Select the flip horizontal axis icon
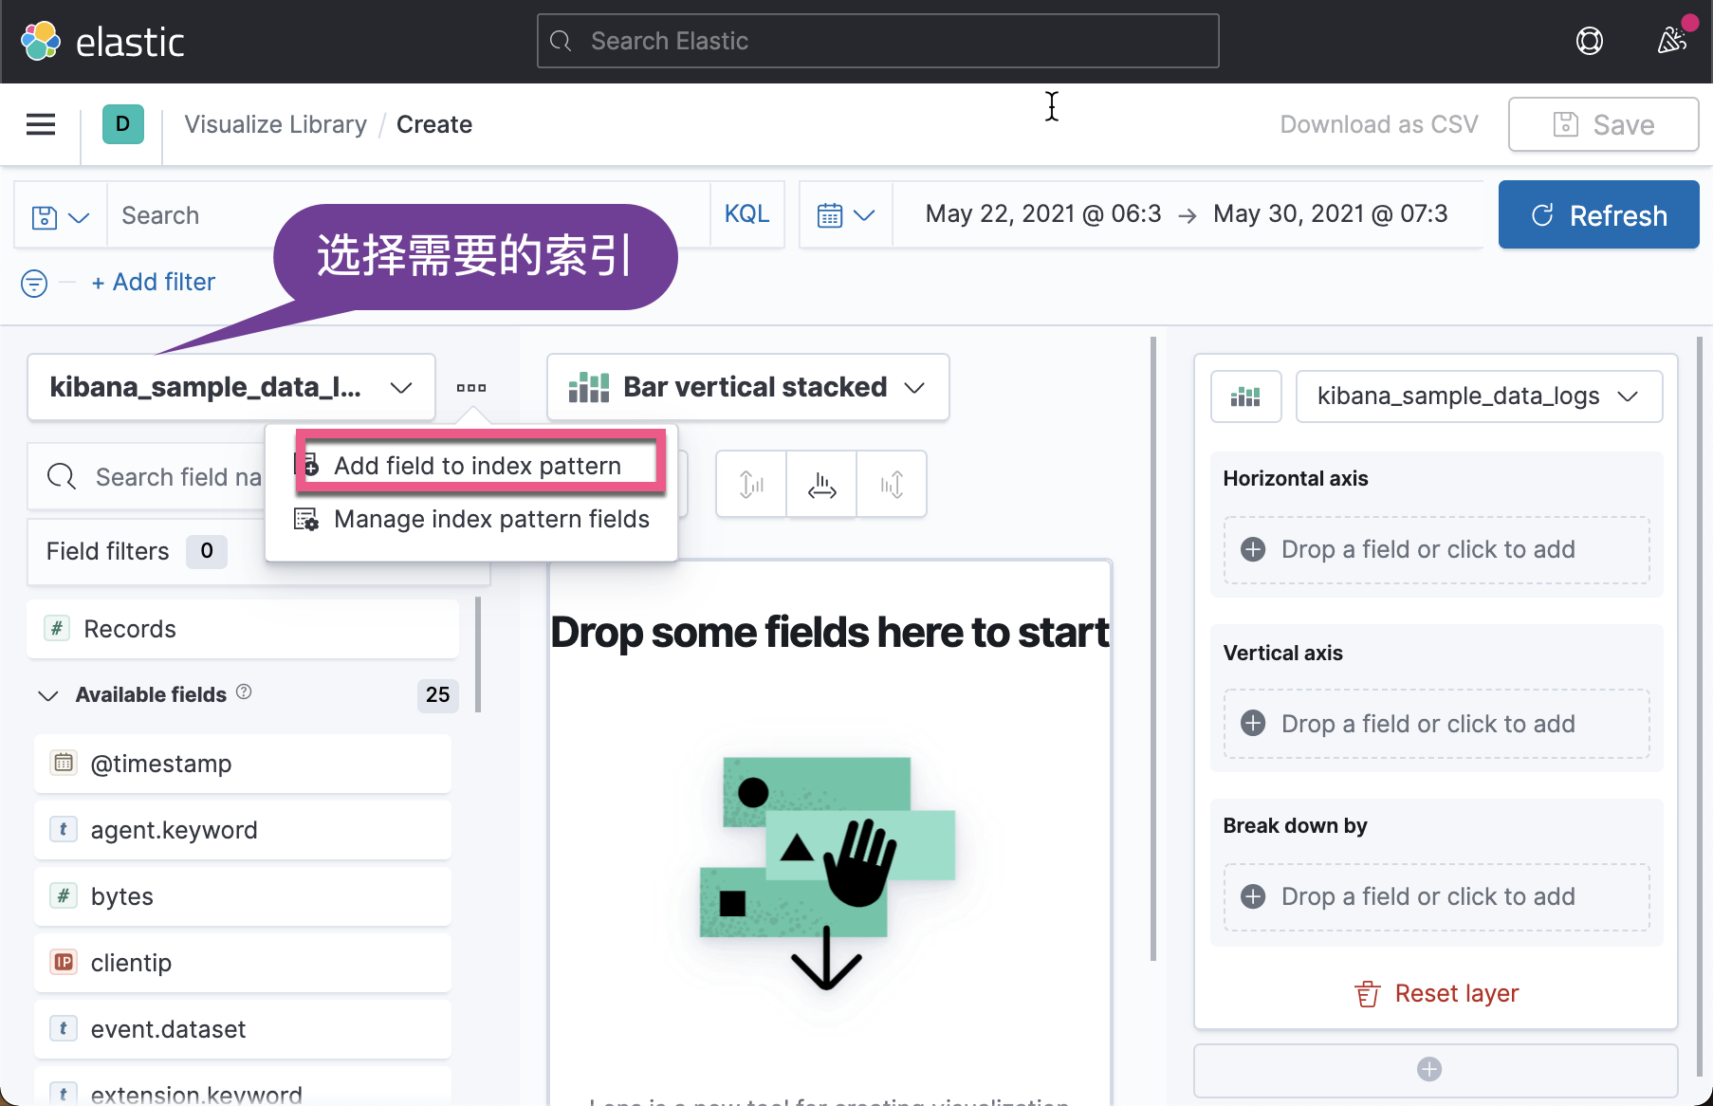 [x=820, y=484]
